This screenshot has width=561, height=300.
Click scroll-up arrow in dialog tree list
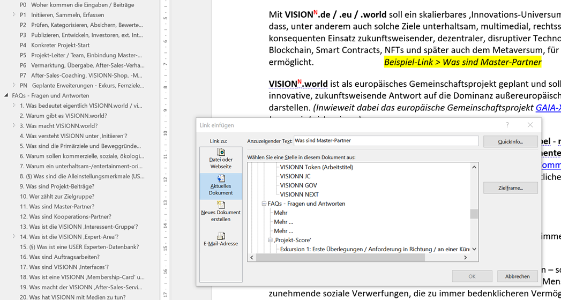point(474,167)
